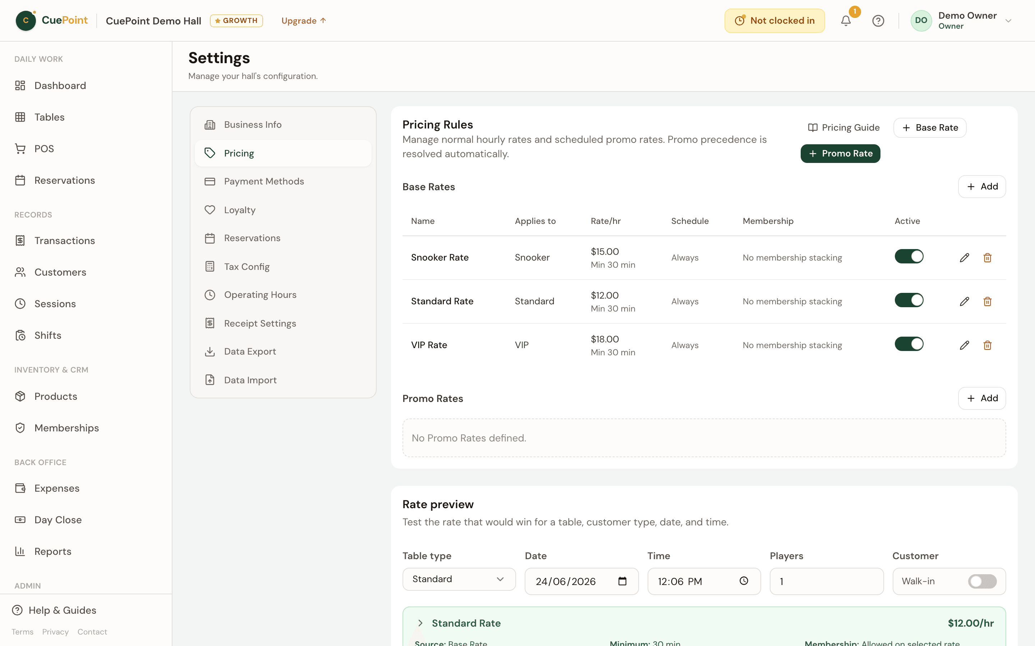Open Data Export settings
The width and height of the screenshot is (1035, 646).
tap(283, 352)
